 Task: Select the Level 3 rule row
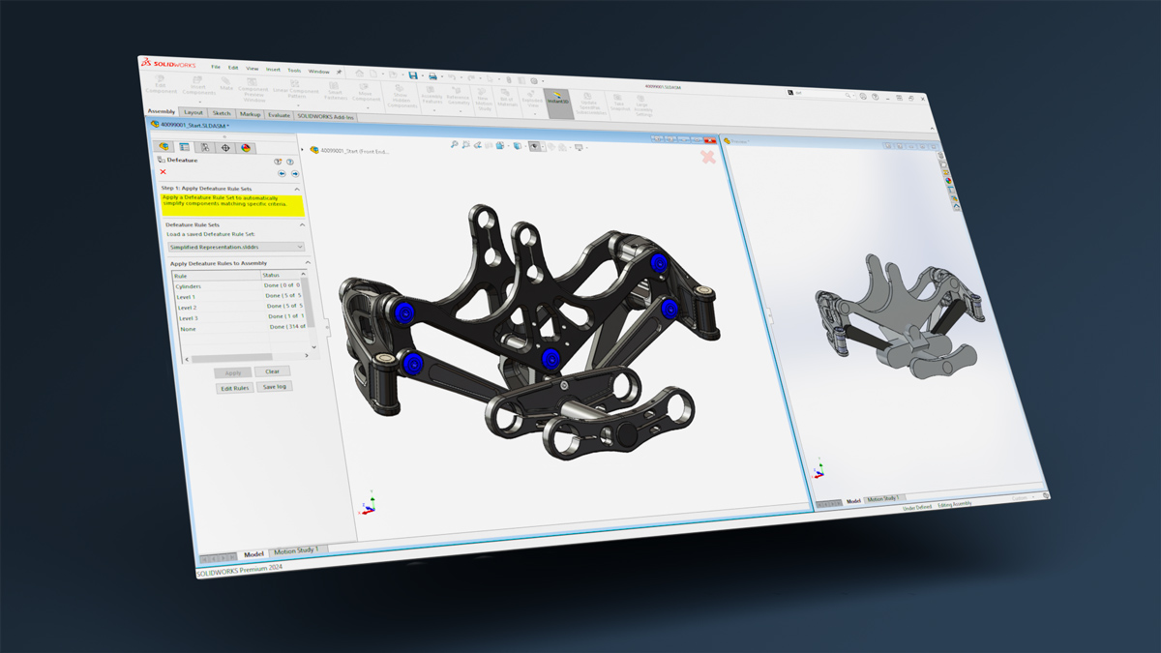pos(243,317)
